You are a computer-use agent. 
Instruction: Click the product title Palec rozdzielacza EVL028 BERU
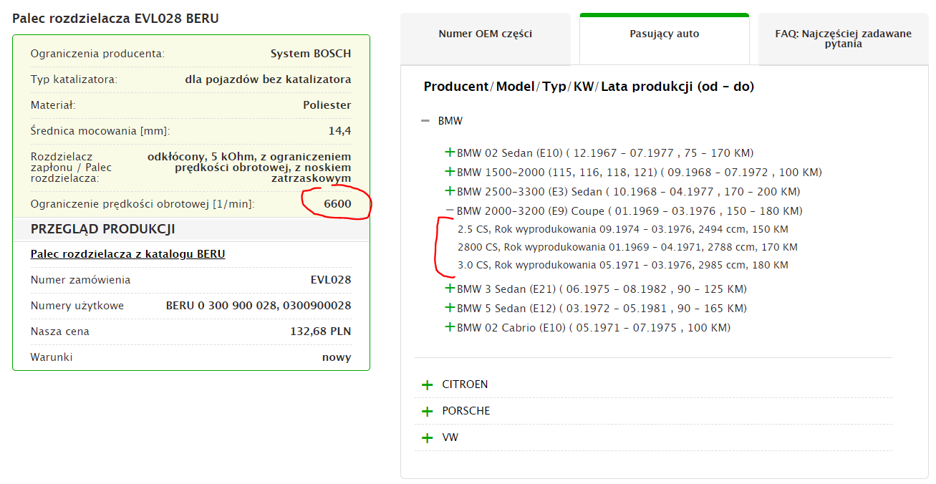(115, 19)
